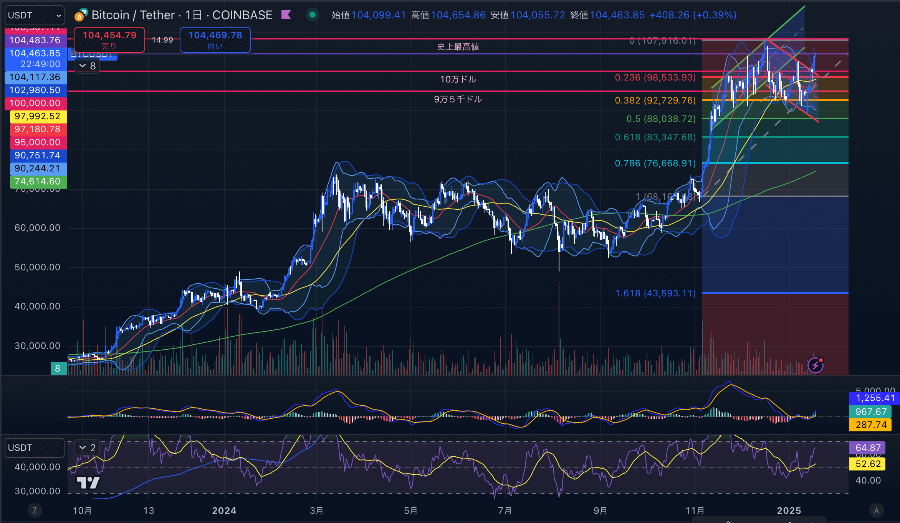Click the 始値 open value 104,099.41
The width and height of the screenshot is (900, 523).
[379, 15]
